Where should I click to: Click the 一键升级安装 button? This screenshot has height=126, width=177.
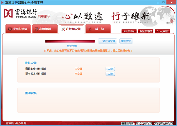click(107, 41)
